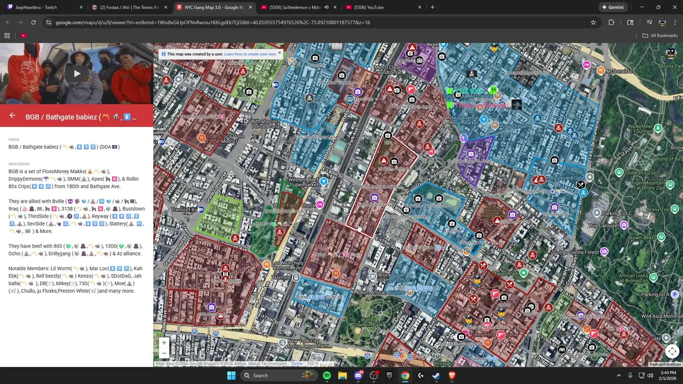This screenshot has height=384, width=683.
Task: Click the Bronx Food Stamps Office marker
Action: (x=372, y=276)
